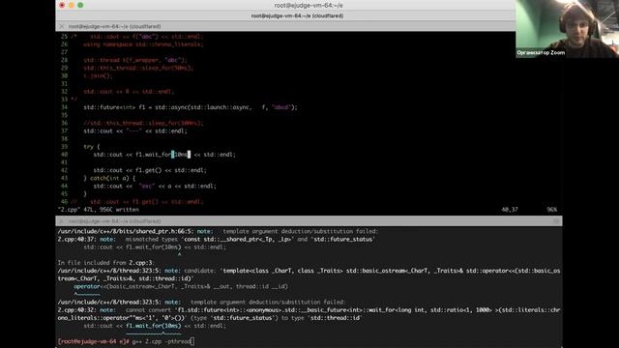Click commented line 36 sleep_for(100ms)
Screen dimensions: 619x348
(143, 123)
